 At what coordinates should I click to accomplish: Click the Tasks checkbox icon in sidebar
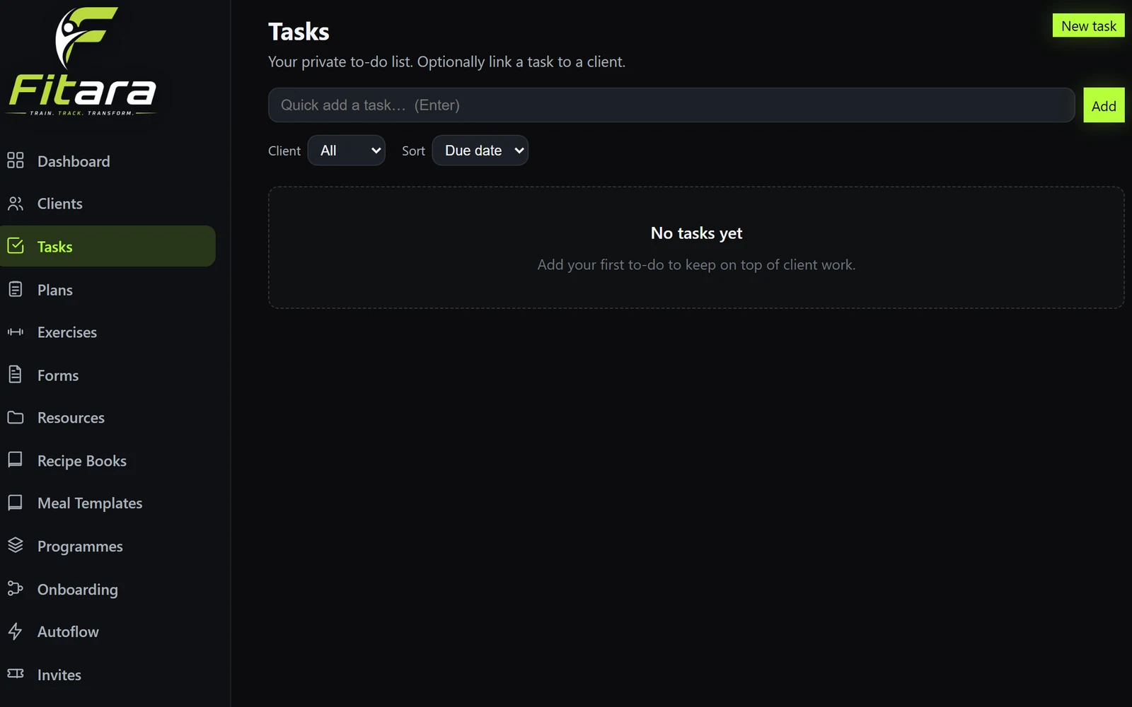point(16,246)
